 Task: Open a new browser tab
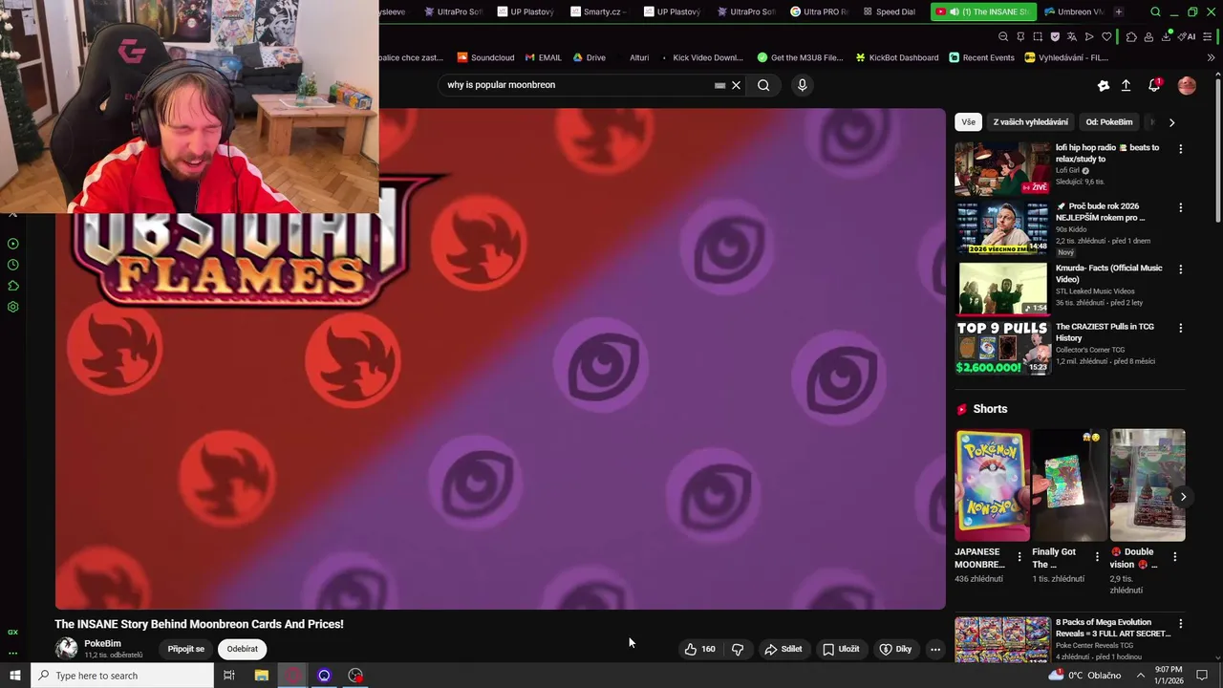[1119, 11]
